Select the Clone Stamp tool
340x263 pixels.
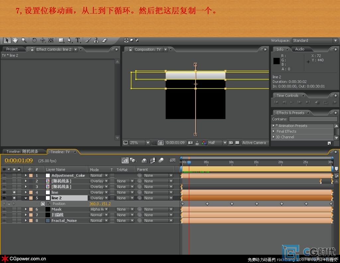[x=96, y=40]
